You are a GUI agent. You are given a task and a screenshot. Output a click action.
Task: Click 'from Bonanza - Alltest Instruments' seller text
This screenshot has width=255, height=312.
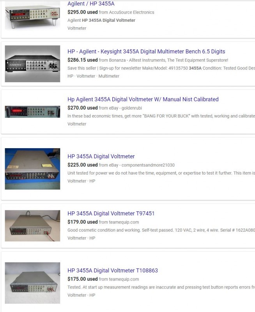coord(163,60)
